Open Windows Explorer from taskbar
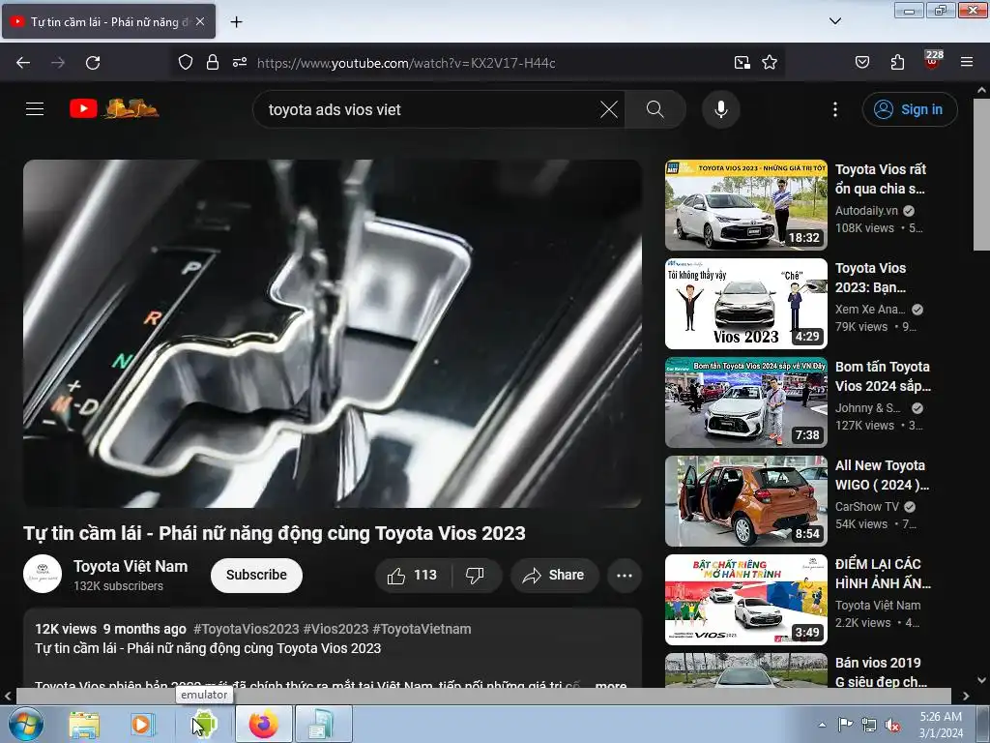This screenshot has width=990, height=743. coord(84,724)
